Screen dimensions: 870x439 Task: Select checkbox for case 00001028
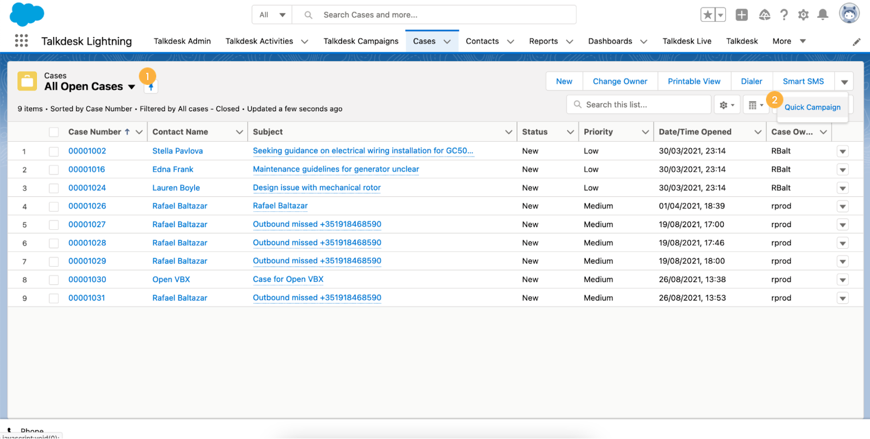pyautogui.click(x=54, y=243)
